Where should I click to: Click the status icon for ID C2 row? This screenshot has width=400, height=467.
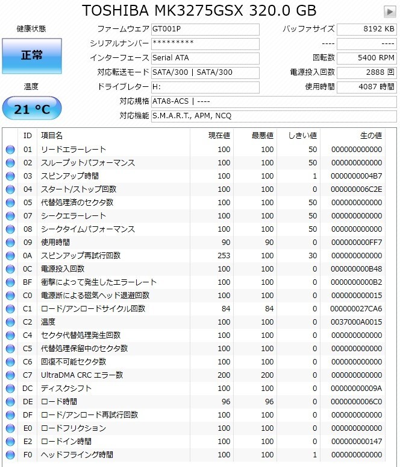[10, 322]
